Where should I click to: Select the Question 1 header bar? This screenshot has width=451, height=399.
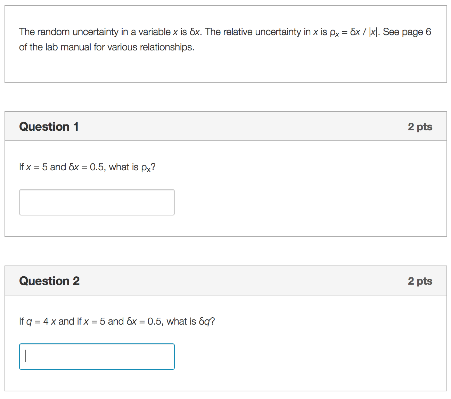(225, 127)
